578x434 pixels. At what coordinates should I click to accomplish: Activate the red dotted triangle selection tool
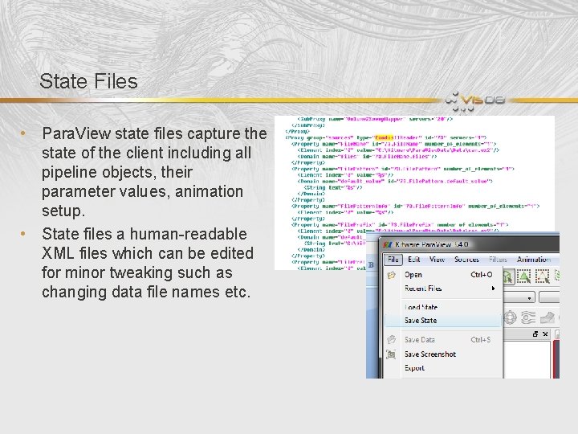pos(542,276)
